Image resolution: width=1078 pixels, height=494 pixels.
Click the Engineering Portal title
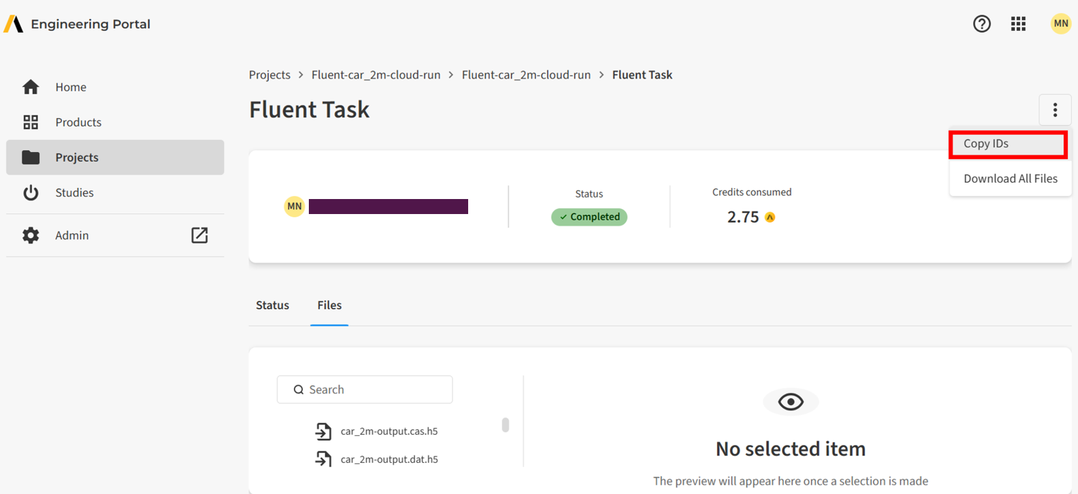click(x=91, y=24)
